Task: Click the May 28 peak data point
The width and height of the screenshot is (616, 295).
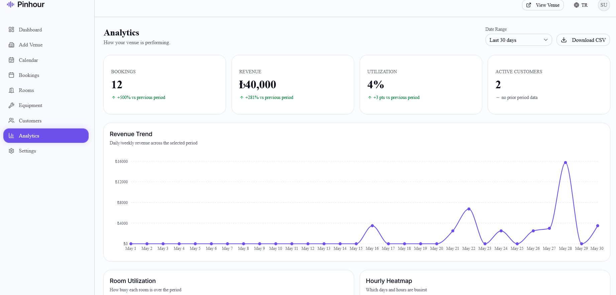Action: tap(566, 163)
